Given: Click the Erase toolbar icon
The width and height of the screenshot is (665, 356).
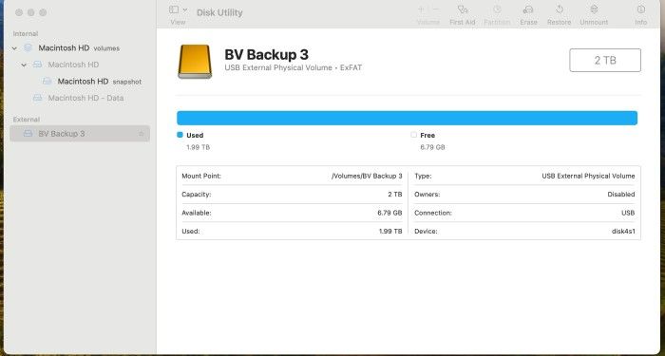Looking at the screenshot, I should (x=528, y=9).
